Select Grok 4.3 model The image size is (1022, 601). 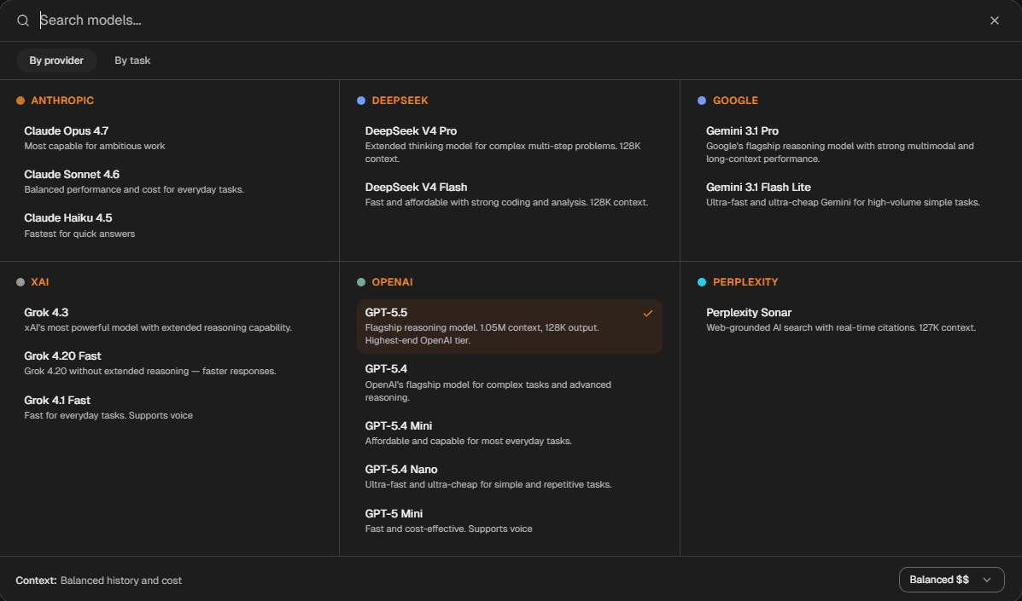169,320
